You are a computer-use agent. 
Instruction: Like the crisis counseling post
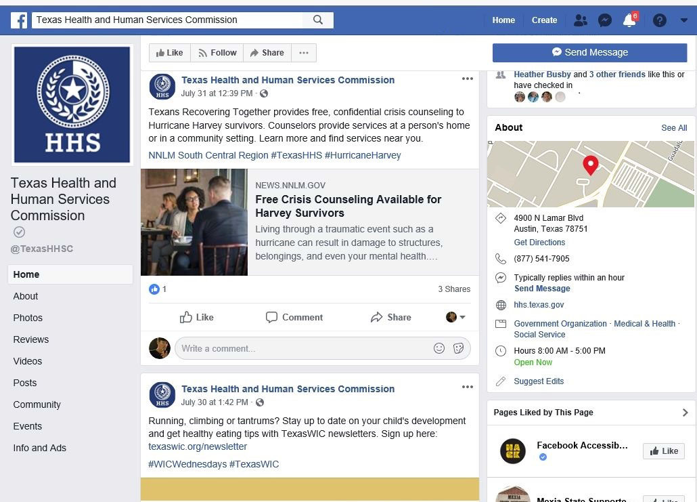click(196, 317)
